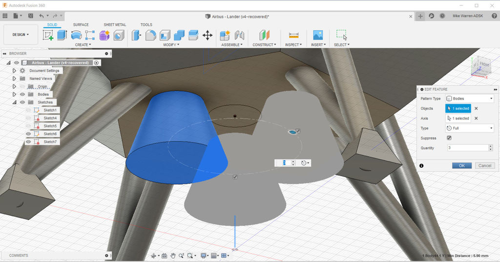500x262 pixels.
Task: Select the Create Sketch tool
Action: click(48, 35)
